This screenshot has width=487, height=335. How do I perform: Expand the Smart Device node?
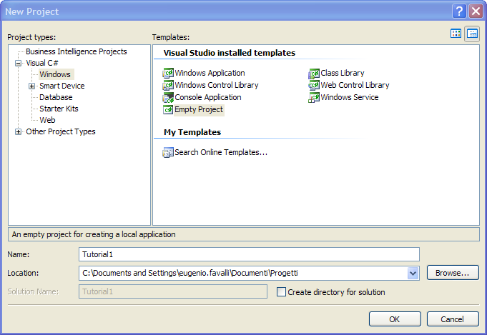coord(32,86)
